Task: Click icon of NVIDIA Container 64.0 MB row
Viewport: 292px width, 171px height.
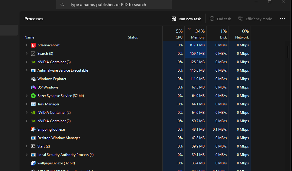Action: (x=33, y=113)
